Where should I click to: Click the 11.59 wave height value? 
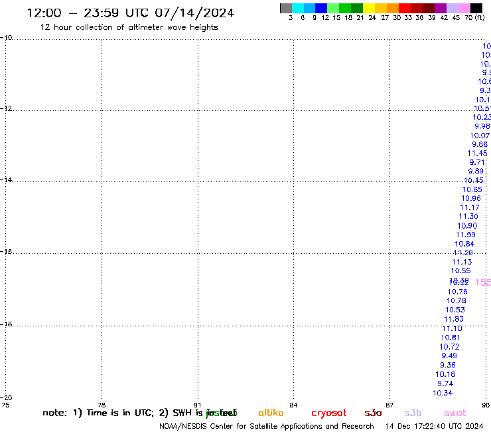coord(466,235)
